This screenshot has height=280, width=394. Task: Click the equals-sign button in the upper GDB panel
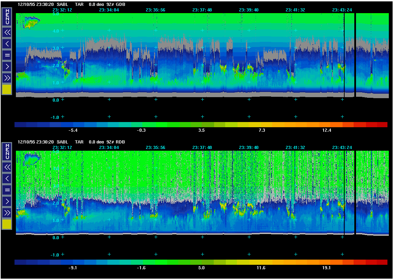click(x=7, y=55)
